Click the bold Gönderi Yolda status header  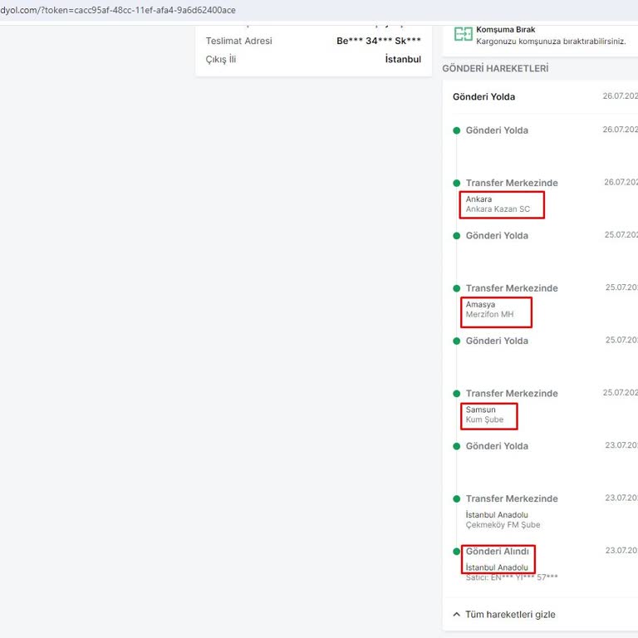tap(483, 97)
